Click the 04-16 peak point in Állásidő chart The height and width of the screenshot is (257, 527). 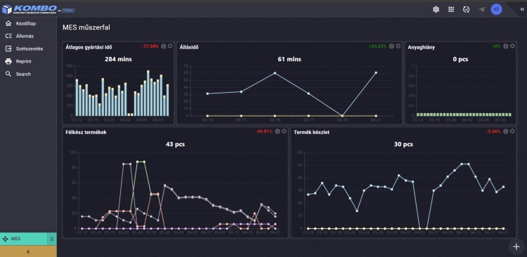point(275,73)
